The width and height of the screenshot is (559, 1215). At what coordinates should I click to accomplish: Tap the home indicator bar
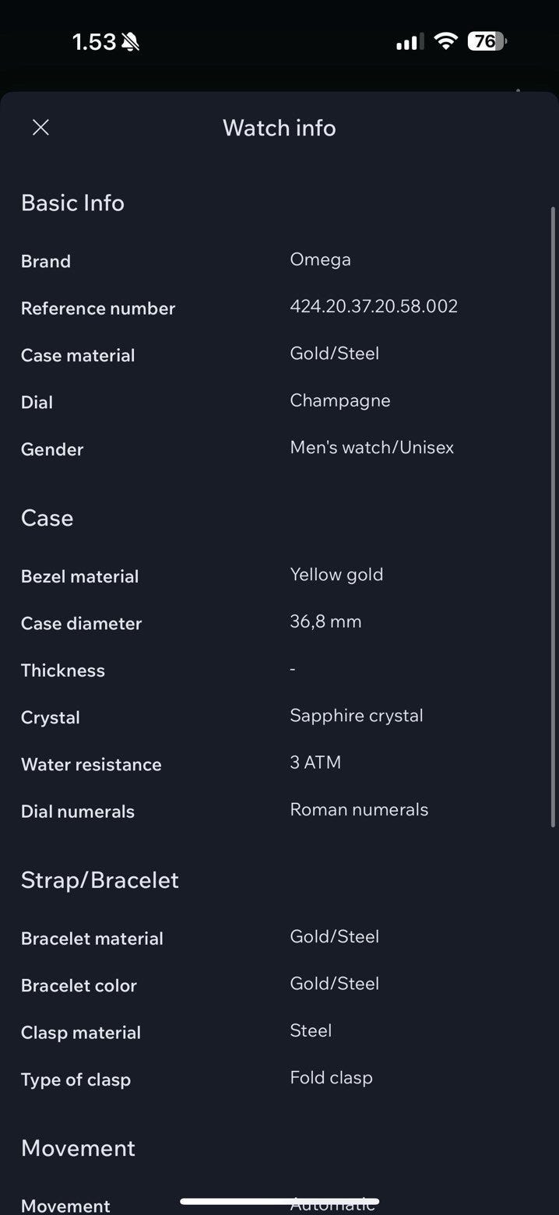coord(279,1201)
